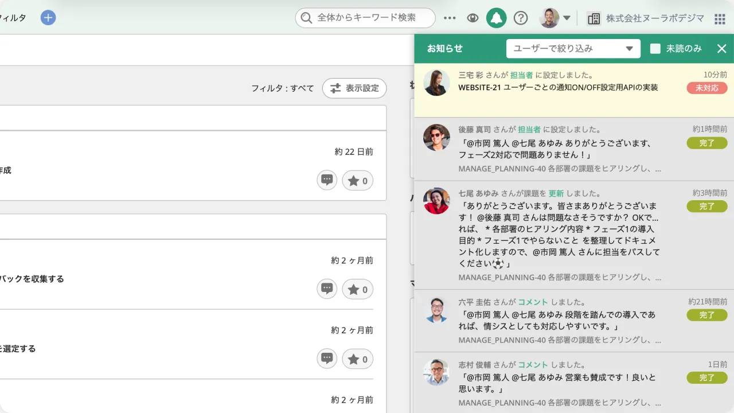Star the を選定する item

[358, 359]
